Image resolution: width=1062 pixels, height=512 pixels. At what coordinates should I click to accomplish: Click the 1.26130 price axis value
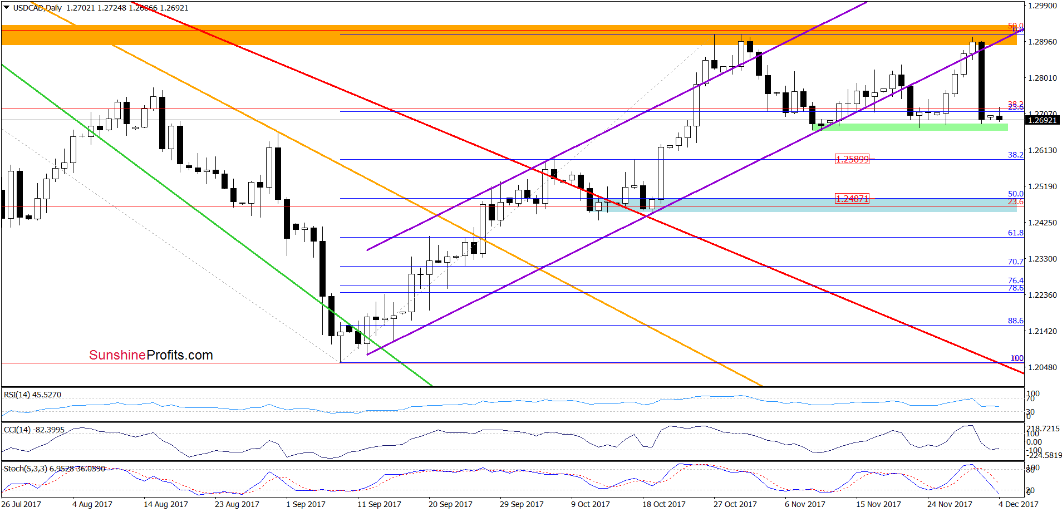pos(1042,150)
